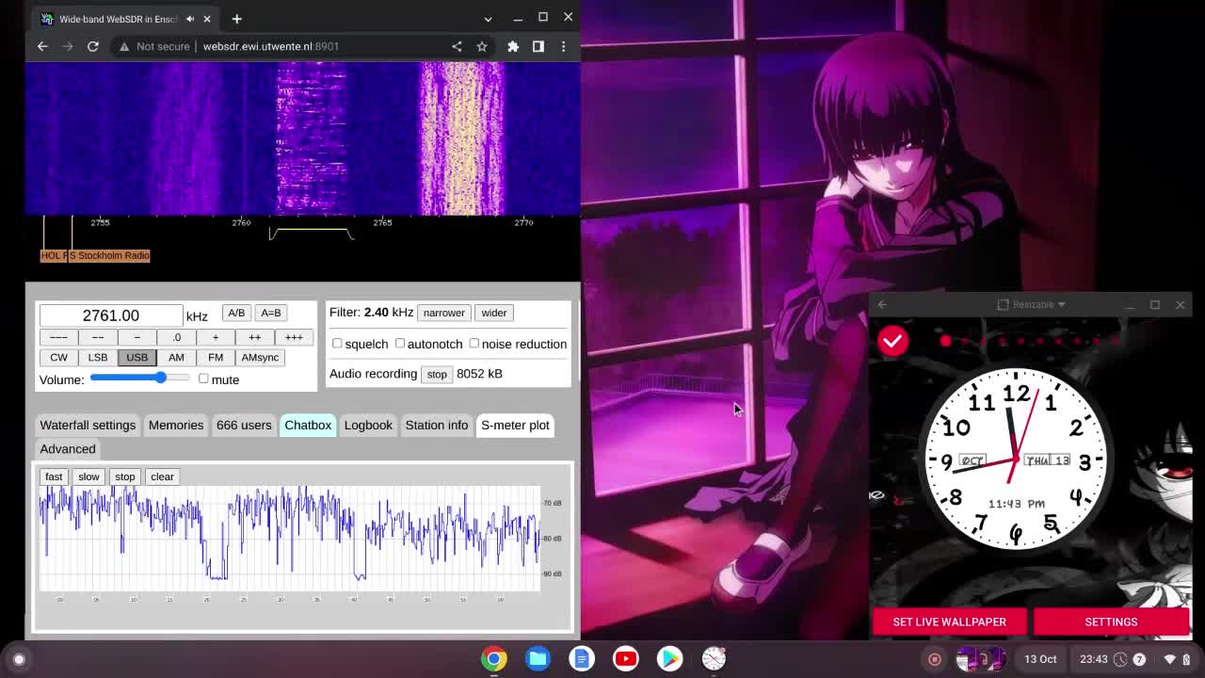The height and width of the screenshot is (678, 1205).
Task: Click the red checkmark icon in clock app
Action: 892,341
